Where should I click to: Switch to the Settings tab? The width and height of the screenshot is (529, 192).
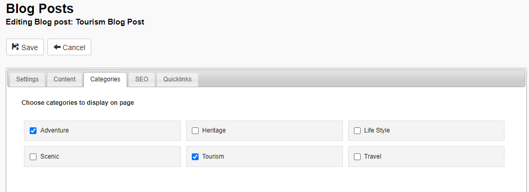tap(27, 79)
